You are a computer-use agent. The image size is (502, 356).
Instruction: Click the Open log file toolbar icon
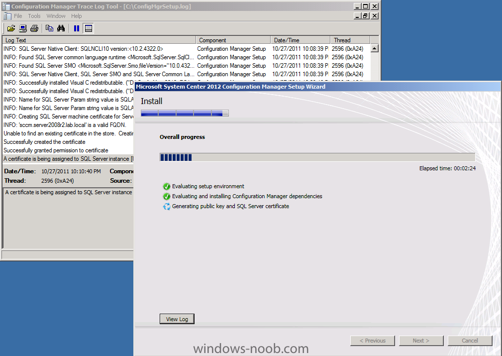coord(11,28)
